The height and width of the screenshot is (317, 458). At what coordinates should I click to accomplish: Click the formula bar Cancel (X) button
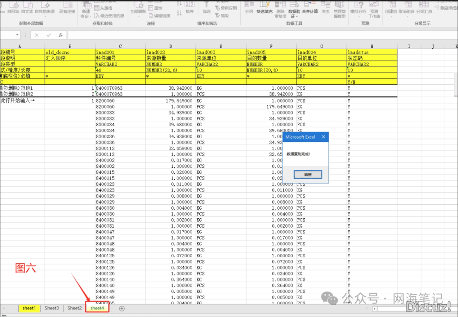point(36,35)
